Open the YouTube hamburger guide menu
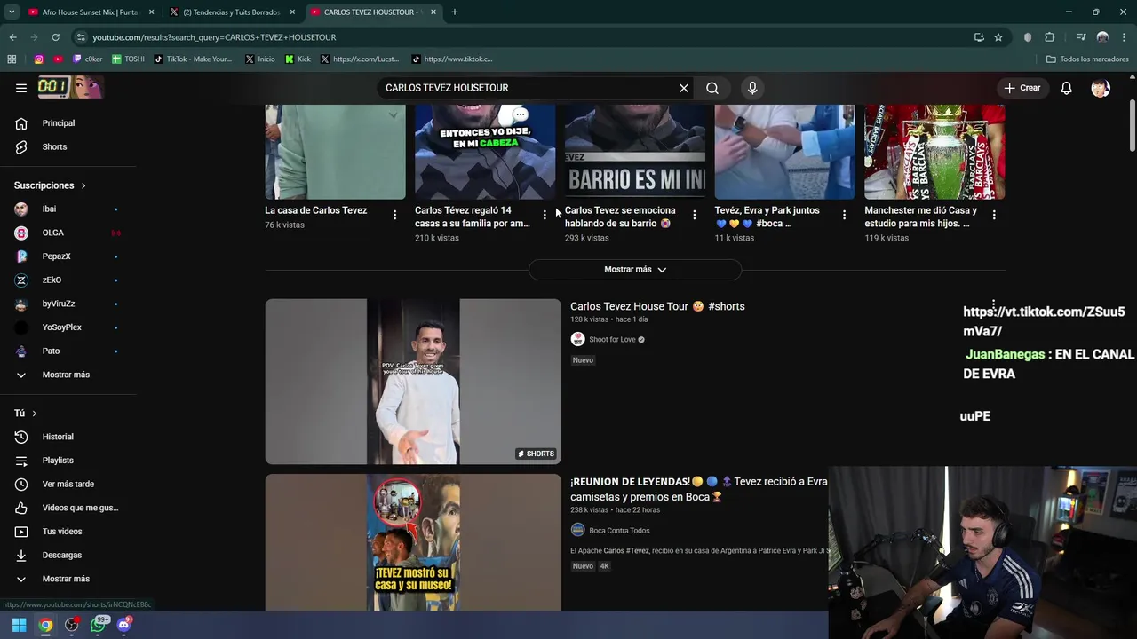 [x=21, y=88]
